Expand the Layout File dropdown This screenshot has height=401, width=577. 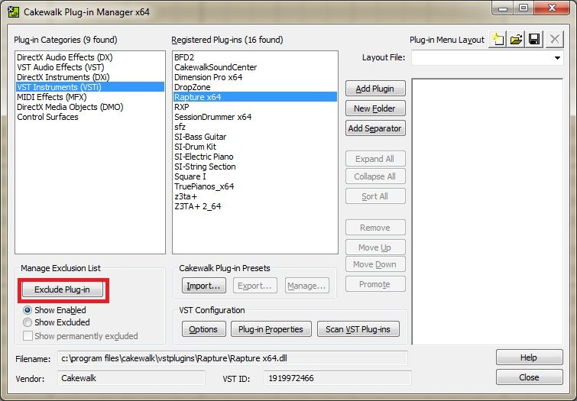point(557,58)
